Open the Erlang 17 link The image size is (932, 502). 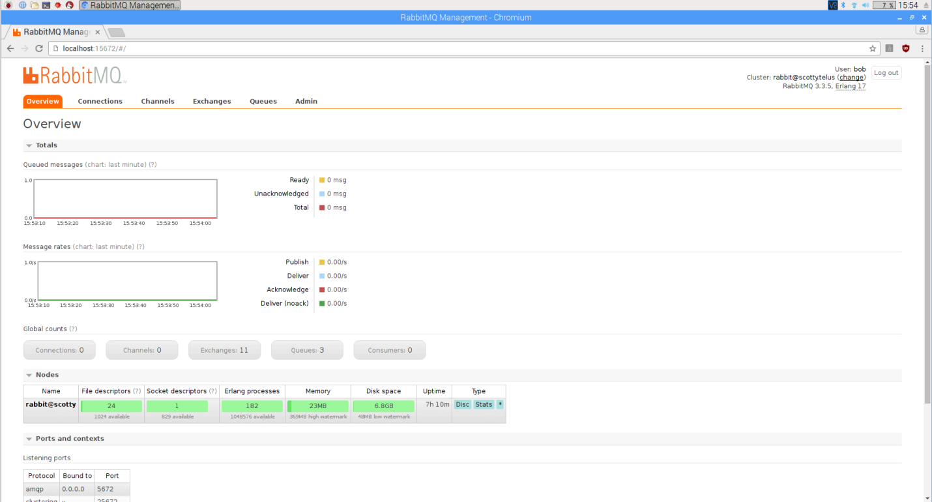851,86
